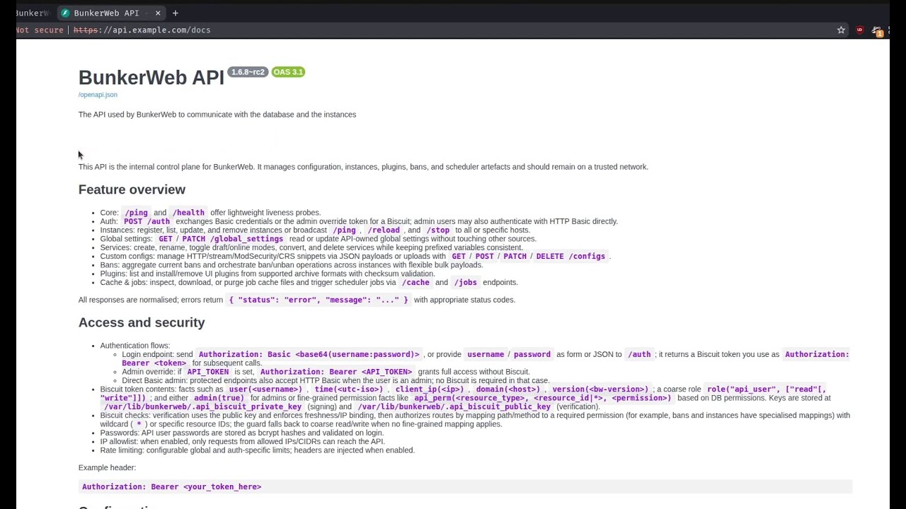Click the API description under the page title
906x509 pixels.
217,115
